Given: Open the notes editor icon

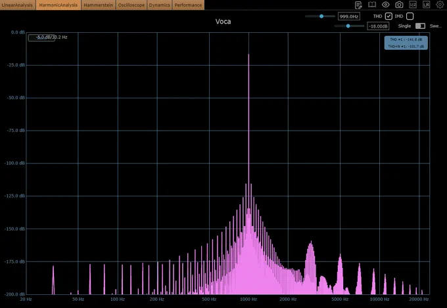Looking at the screenshot, I should tap(358, 5).
